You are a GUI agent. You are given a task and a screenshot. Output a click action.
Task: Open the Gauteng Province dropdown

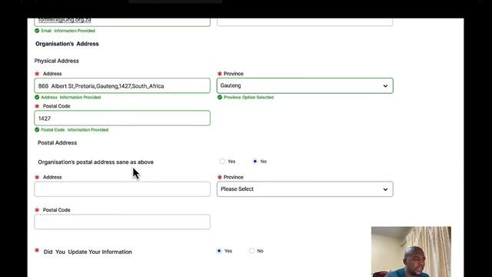click(304, 85)
